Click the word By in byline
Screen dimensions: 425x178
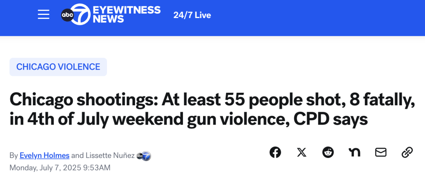coord(13,156)
